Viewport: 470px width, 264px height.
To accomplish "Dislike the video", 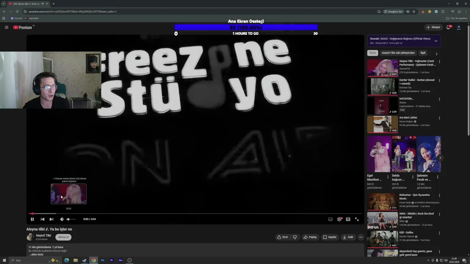I will point(295,237).
